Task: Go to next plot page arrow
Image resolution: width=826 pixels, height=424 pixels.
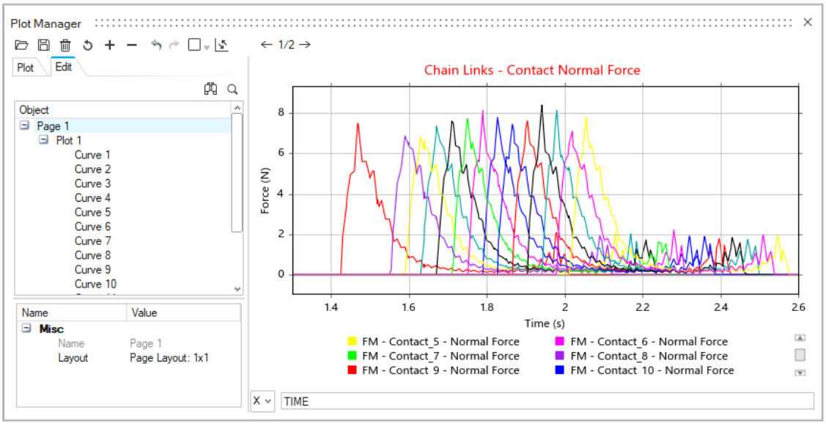Action: pos(305,45)
